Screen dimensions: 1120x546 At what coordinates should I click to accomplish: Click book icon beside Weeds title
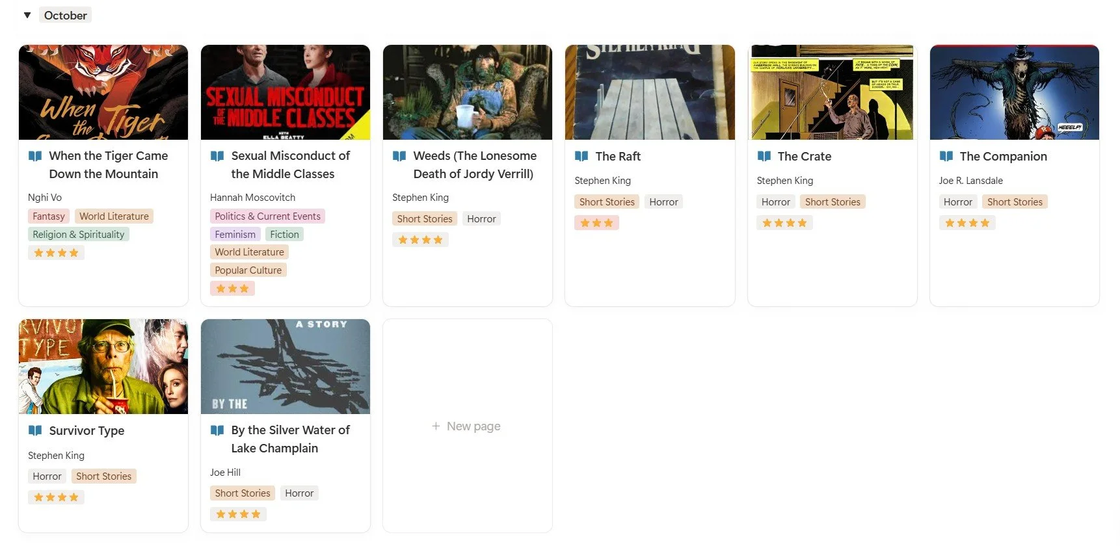399,156
